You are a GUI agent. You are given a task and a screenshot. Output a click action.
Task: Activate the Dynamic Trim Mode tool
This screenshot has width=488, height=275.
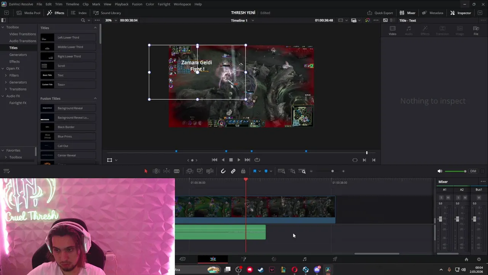point(167,171)
